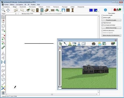Click the blue information icon
This screenshot has height=98, width=124.
tap(105, 10)
